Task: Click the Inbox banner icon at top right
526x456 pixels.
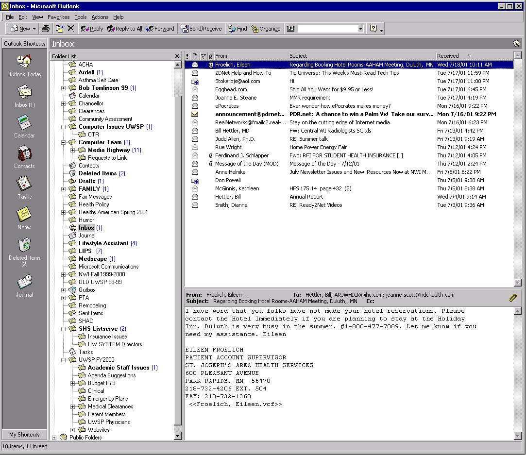Action: (517, 44)
